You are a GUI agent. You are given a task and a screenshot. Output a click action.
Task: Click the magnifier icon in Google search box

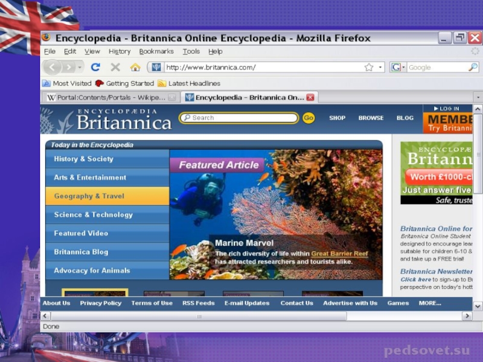pos(473,67)
